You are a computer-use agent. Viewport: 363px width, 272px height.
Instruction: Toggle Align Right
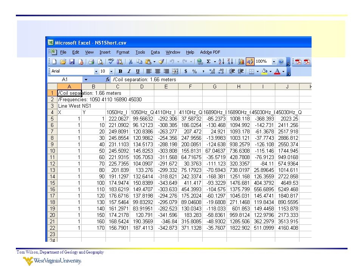[166, 71]
